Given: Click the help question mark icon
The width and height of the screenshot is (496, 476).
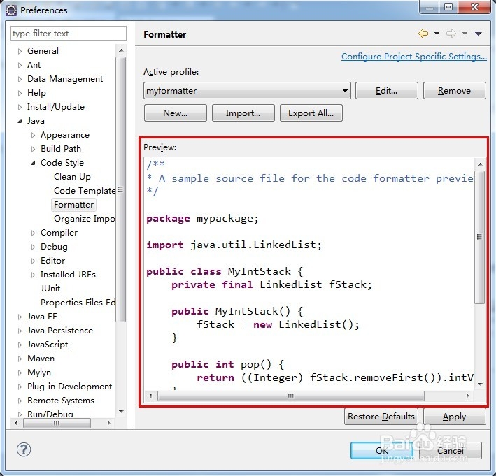Looking at the screenshot, I should [x=24, y=449].
